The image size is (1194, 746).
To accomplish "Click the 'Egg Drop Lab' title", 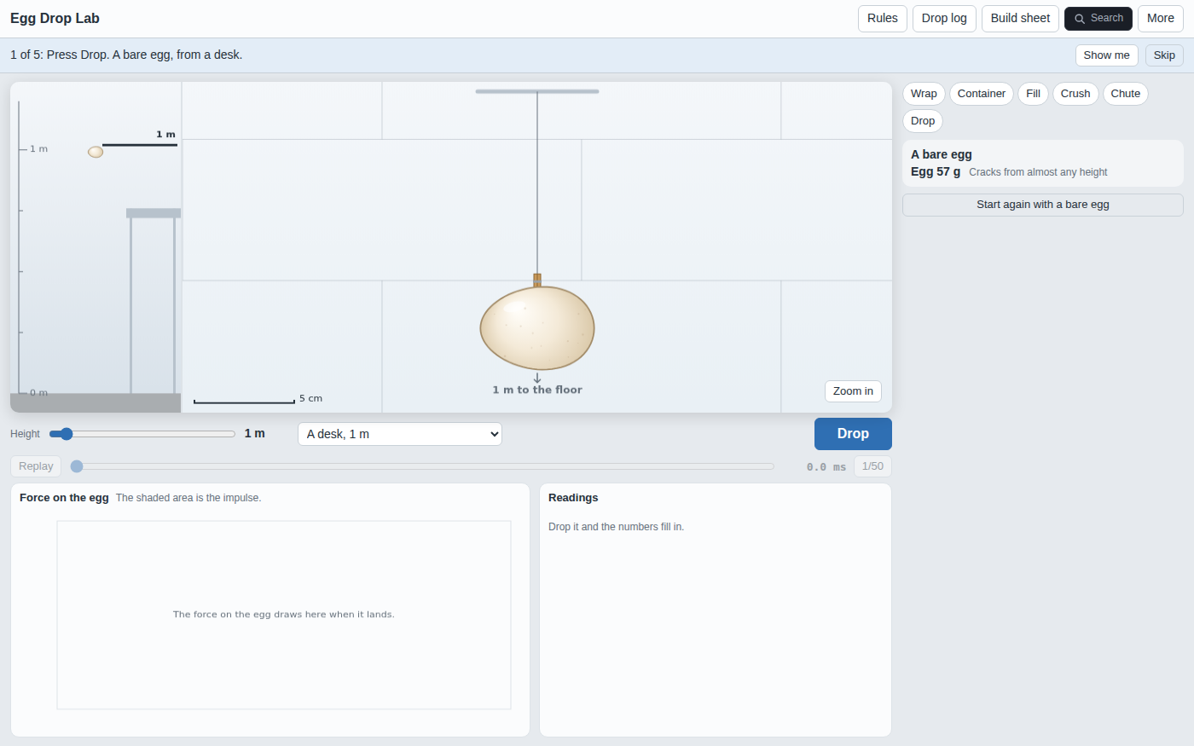I will point(55,19).
